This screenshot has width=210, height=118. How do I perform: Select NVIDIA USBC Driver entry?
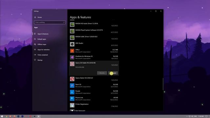[x=94, y=38]
